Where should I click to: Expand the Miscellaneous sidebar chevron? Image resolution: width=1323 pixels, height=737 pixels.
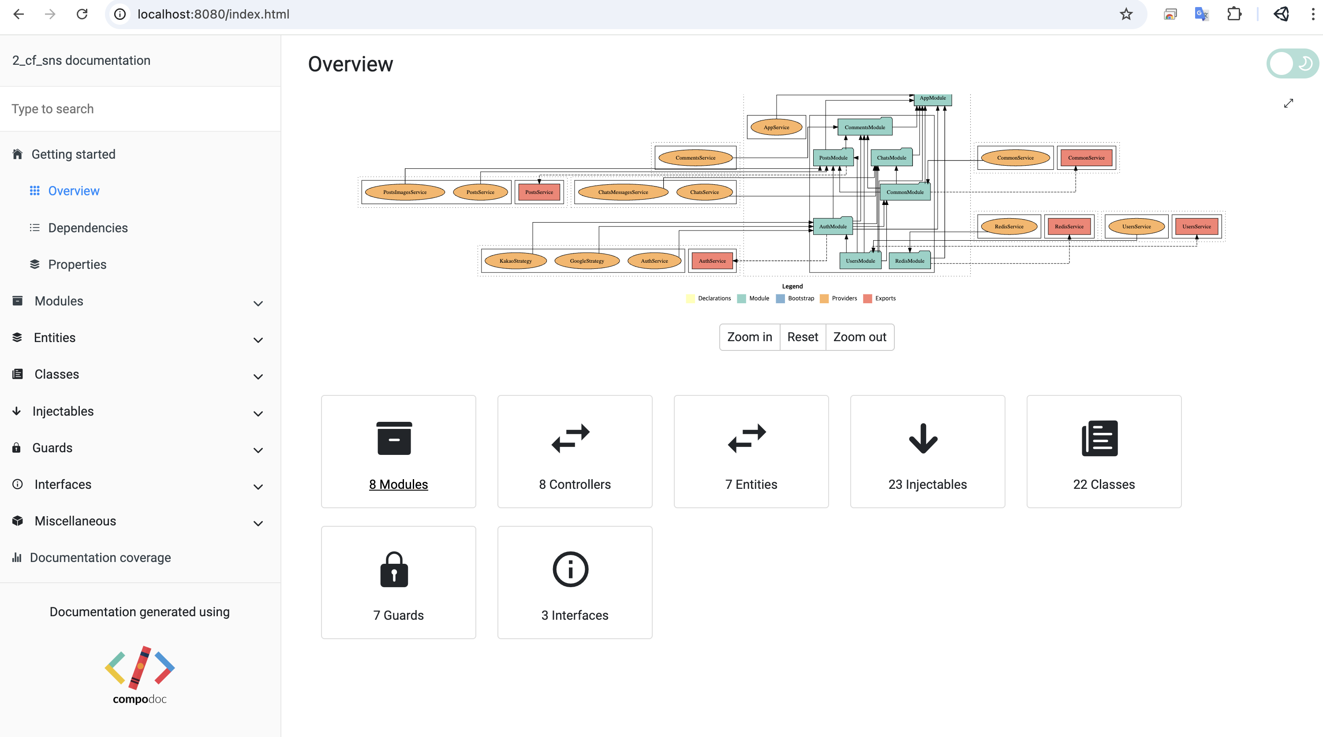pyautogui.click(x=258, y=523)
